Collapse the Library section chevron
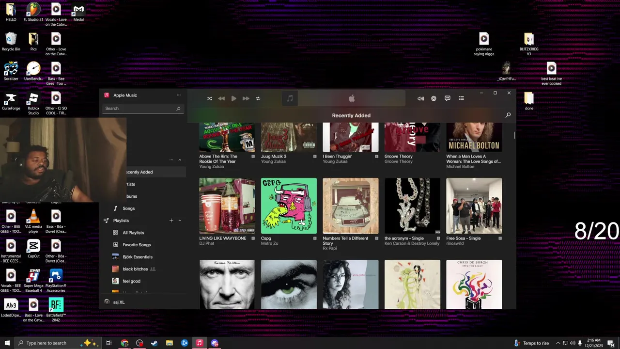This screenshot has width=620, height=349. point(180,159)
